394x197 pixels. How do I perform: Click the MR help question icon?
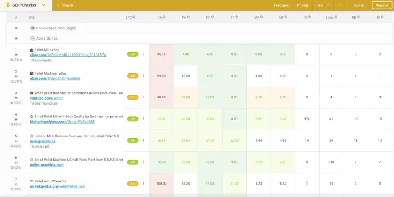click(x=261, y=17)
